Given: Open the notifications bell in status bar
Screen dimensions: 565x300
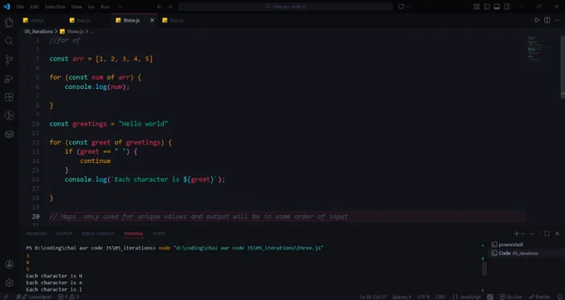Looking at the screenshot, I should pyautogui.click(x=559, y=297).
